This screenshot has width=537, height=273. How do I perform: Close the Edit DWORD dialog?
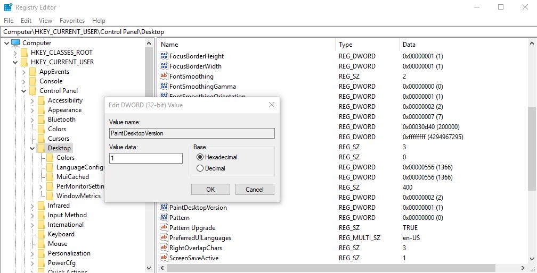(x=272, y=105)
